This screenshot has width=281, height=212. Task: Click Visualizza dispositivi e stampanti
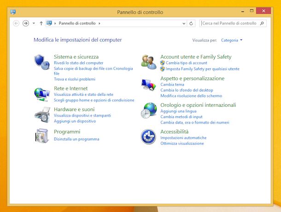(82, 116)
